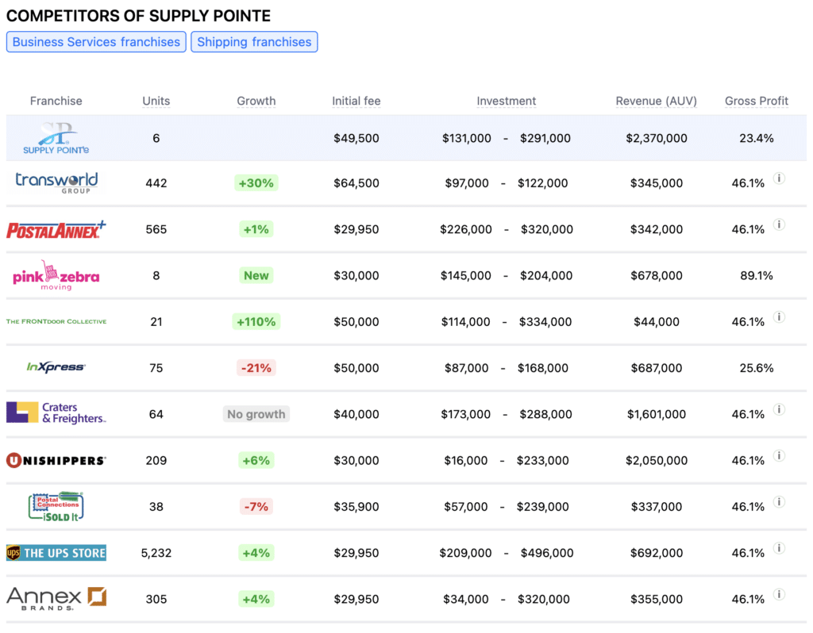This screenshot has height=633, width=813.
Task: Click the +6% growth badge for Unishippers
Action: click(256, 460)
